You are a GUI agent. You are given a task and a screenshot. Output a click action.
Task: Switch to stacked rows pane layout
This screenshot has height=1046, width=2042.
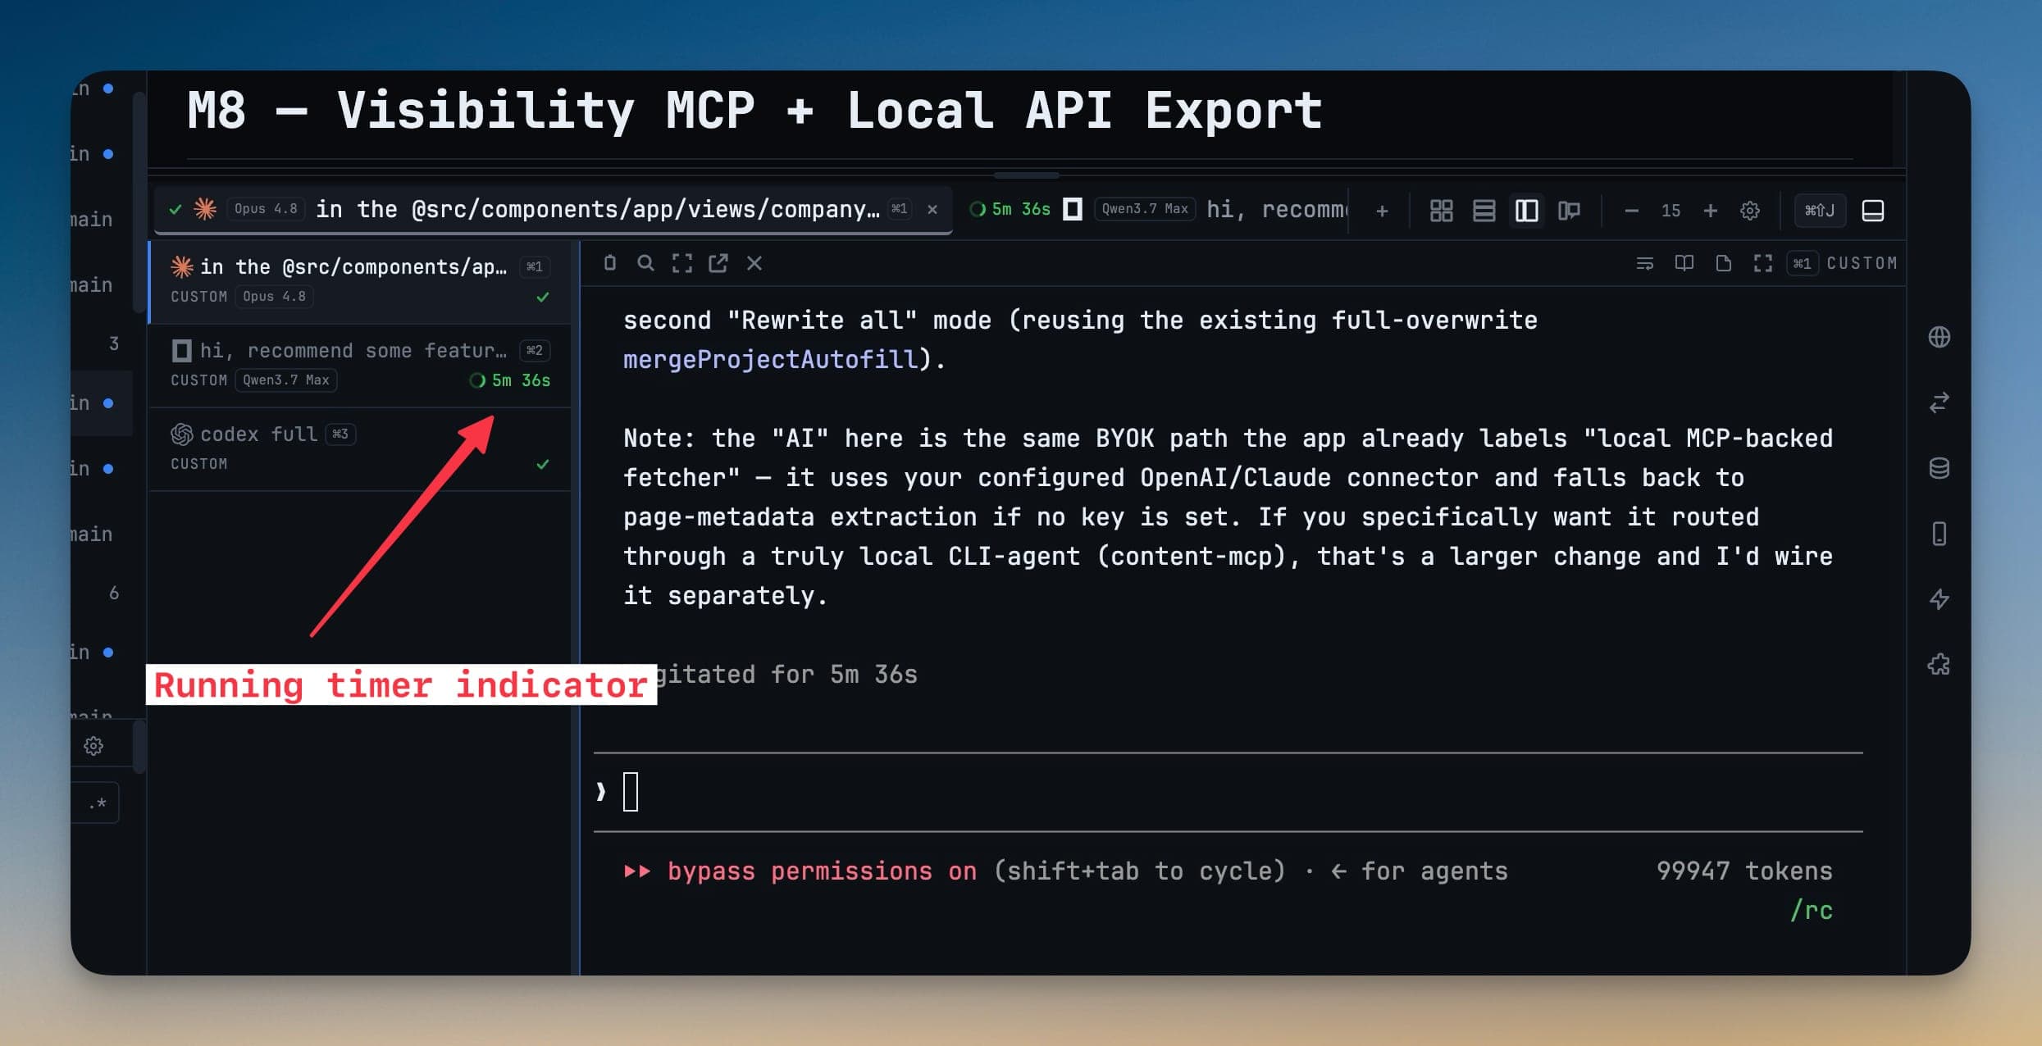pos(1484,211)
